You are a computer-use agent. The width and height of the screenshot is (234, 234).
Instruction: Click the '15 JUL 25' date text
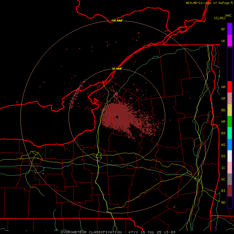pos(152,232)
